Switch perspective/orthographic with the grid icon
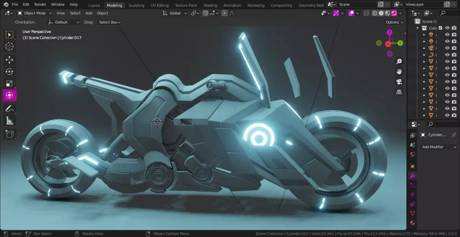Screen dimensions: 460x237 pyautogui.click(x=399, y=92)
